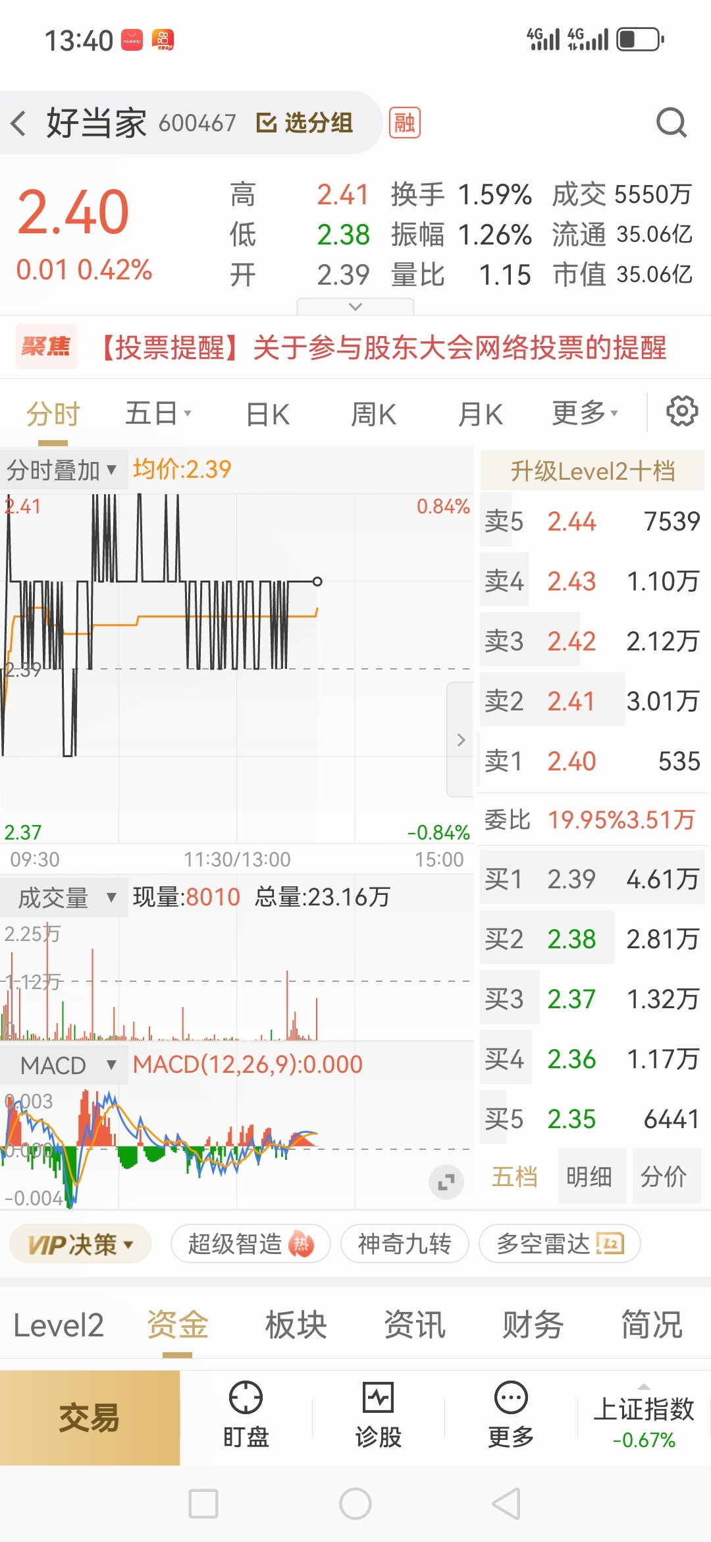Expand chart to fullscreen icon
711x1542 pixels.
click(446, 1182)
